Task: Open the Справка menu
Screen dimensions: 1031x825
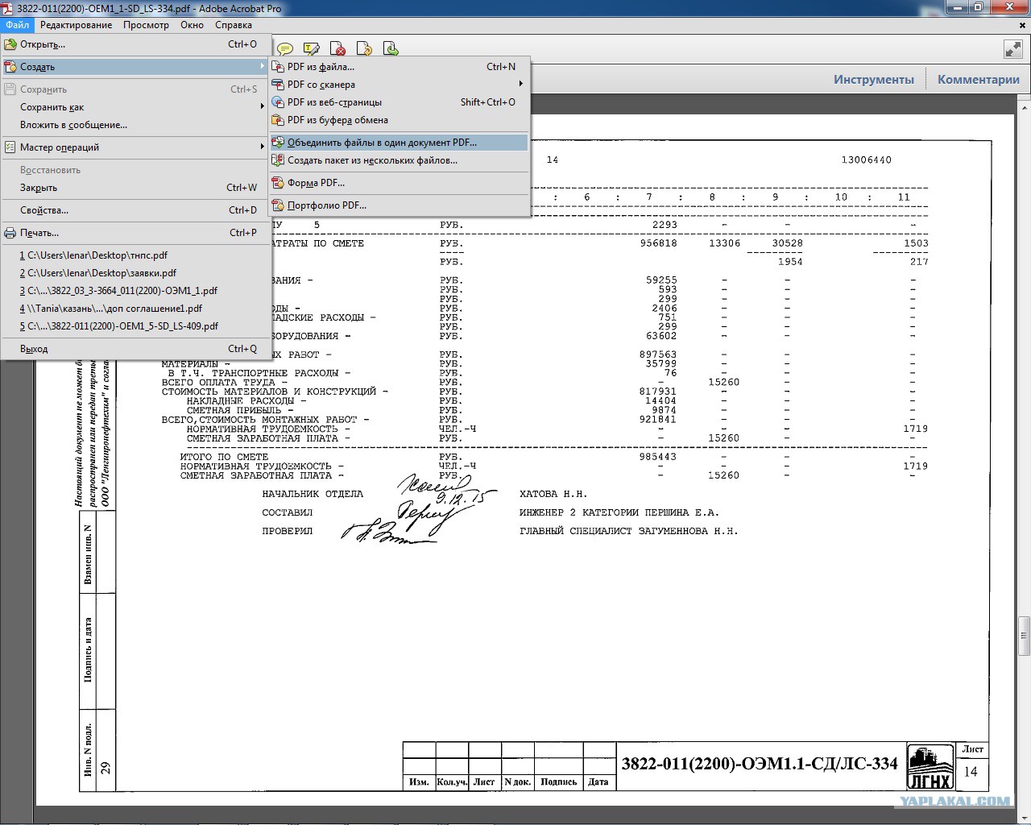Action: 234,25
